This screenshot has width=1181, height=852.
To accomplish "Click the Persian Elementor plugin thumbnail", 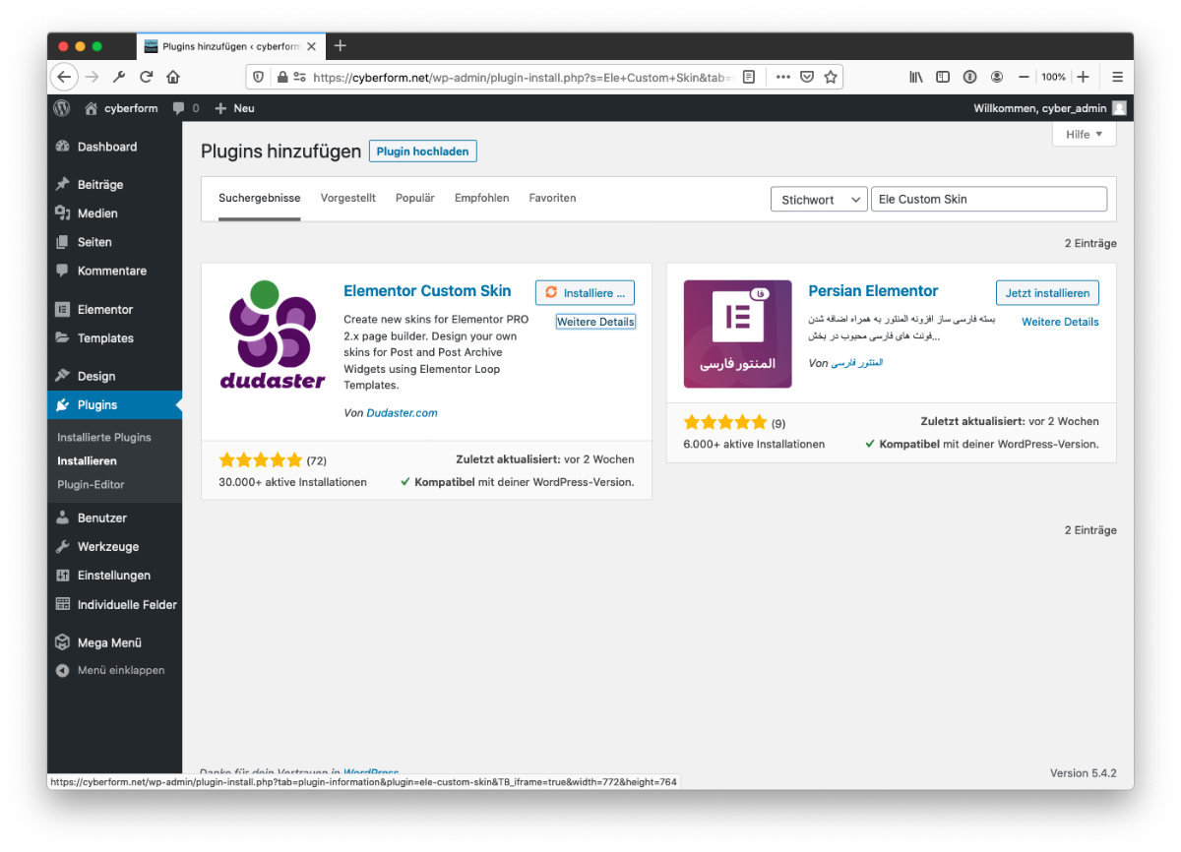I will [x=737, y=335].
